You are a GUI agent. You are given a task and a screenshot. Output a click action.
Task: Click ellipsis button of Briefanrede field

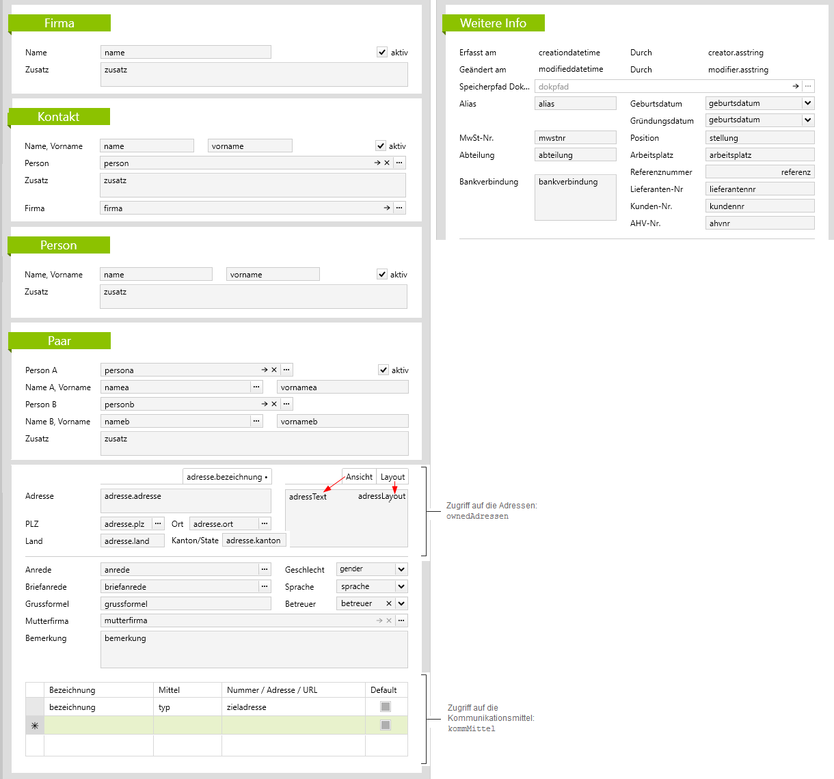coord(265,586)
